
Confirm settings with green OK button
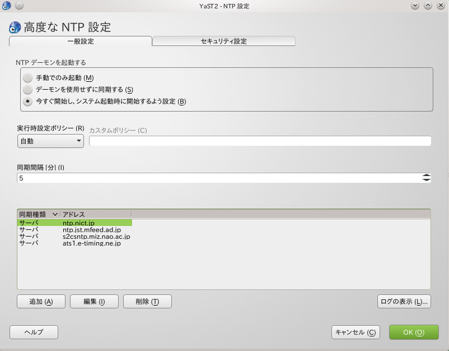pos(414,332)
